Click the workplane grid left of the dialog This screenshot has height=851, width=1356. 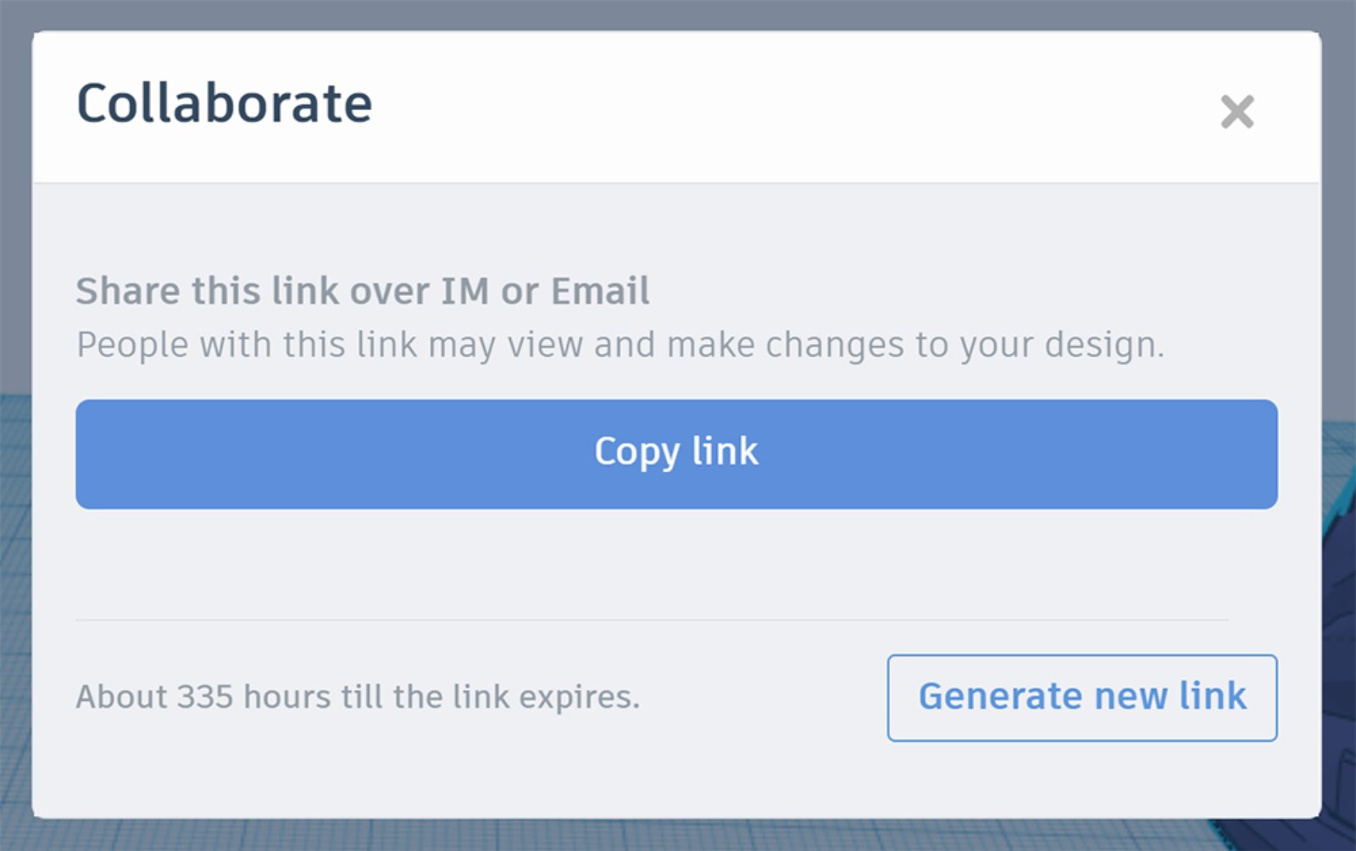[14, 593]
